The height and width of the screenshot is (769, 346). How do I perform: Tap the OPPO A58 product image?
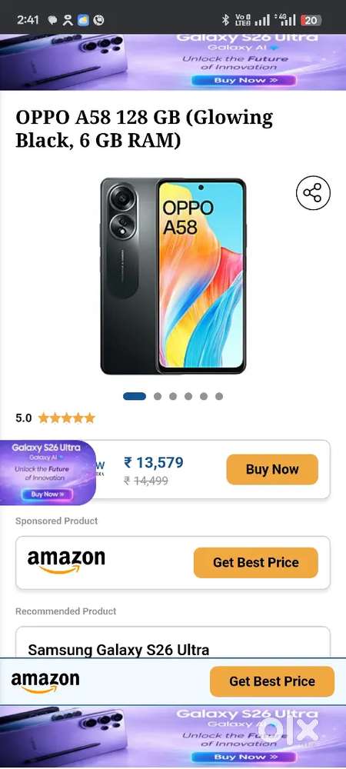tap(173, 276)
